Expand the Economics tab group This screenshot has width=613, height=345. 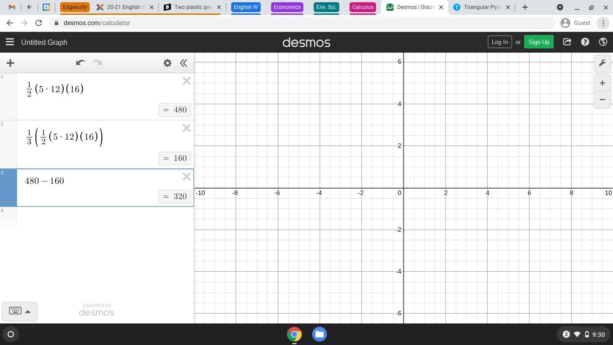coord(287,7)
